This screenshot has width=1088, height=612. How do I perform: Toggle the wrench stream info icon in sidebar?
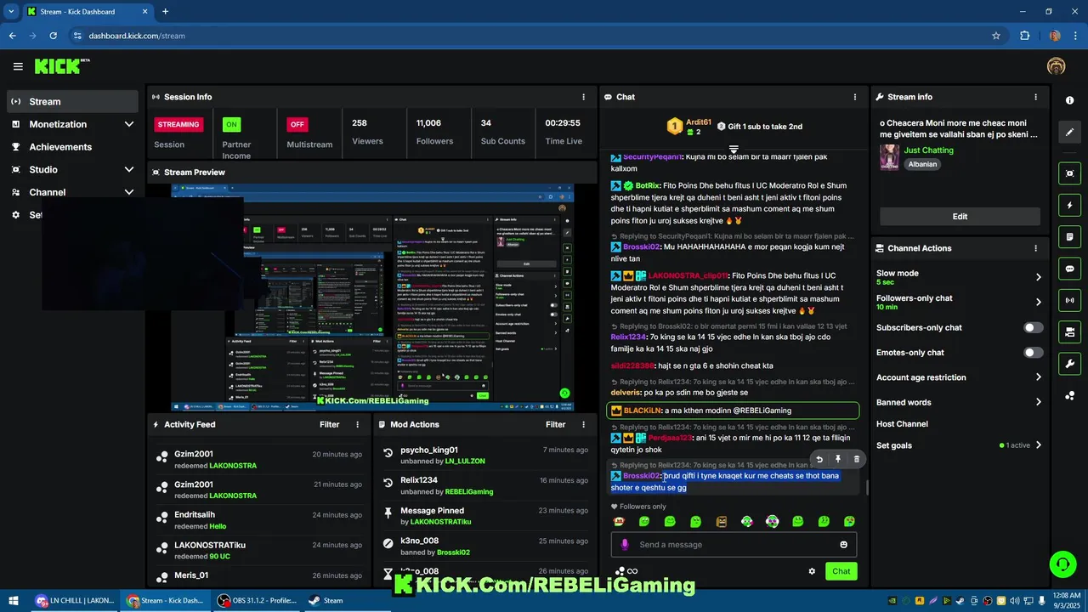point(1069,364)
